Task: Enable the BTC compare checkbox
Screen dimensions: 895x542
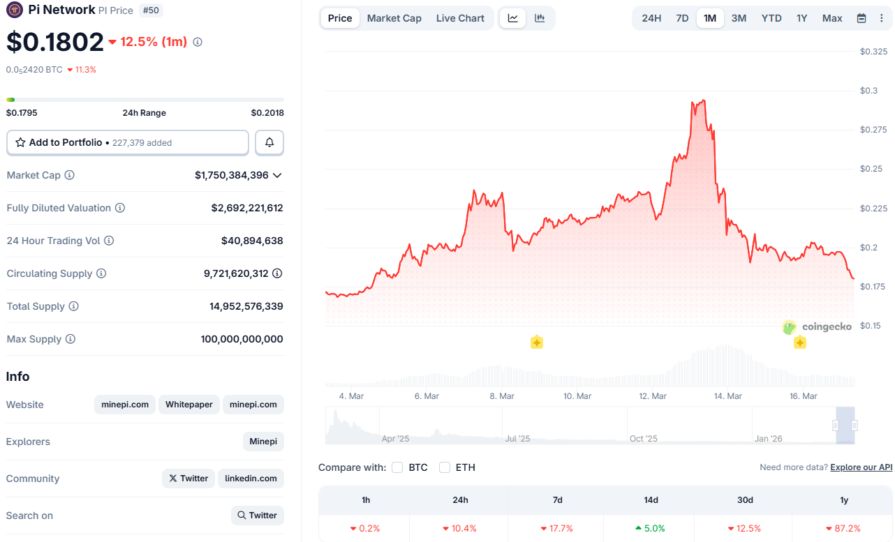Action: pyautogui.click(x=397, y=467)
